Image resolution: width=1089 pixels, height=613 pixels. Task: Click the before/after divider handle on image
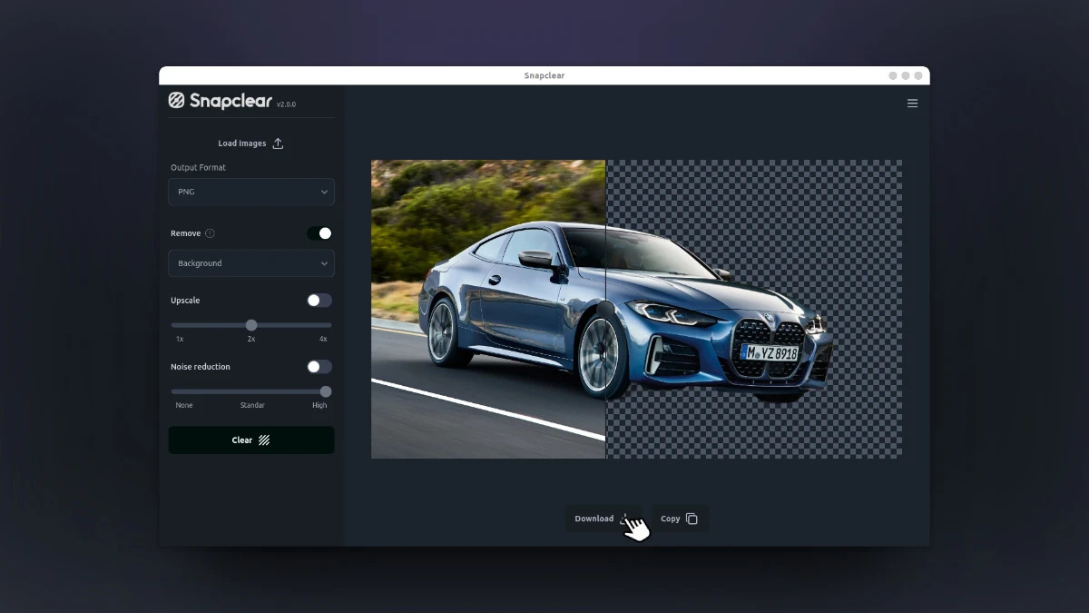tap(605, 310)
